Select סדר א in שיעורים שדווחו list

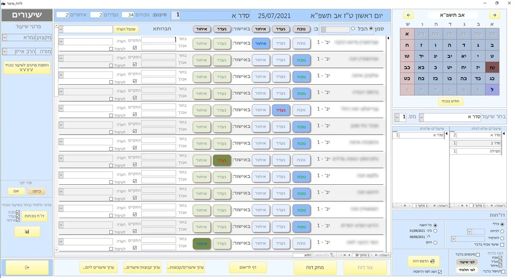422,135
